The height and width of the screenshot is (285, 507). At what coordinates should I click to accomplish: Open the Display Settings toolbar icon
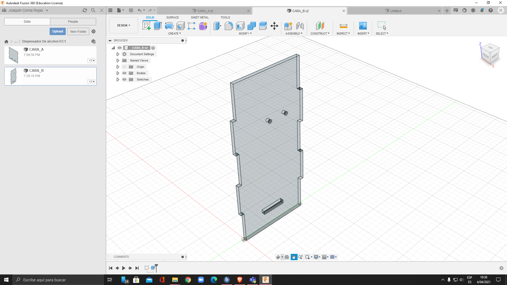point(316,257)
